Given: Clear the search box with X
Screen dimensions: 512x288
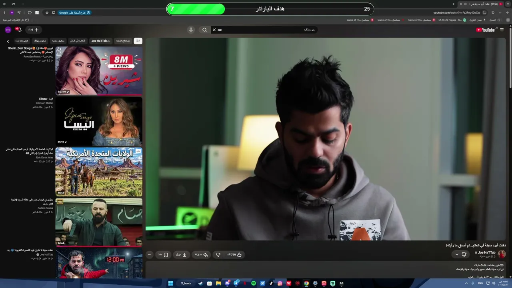Looking at the screenshot, I should [x=214, y=30].
